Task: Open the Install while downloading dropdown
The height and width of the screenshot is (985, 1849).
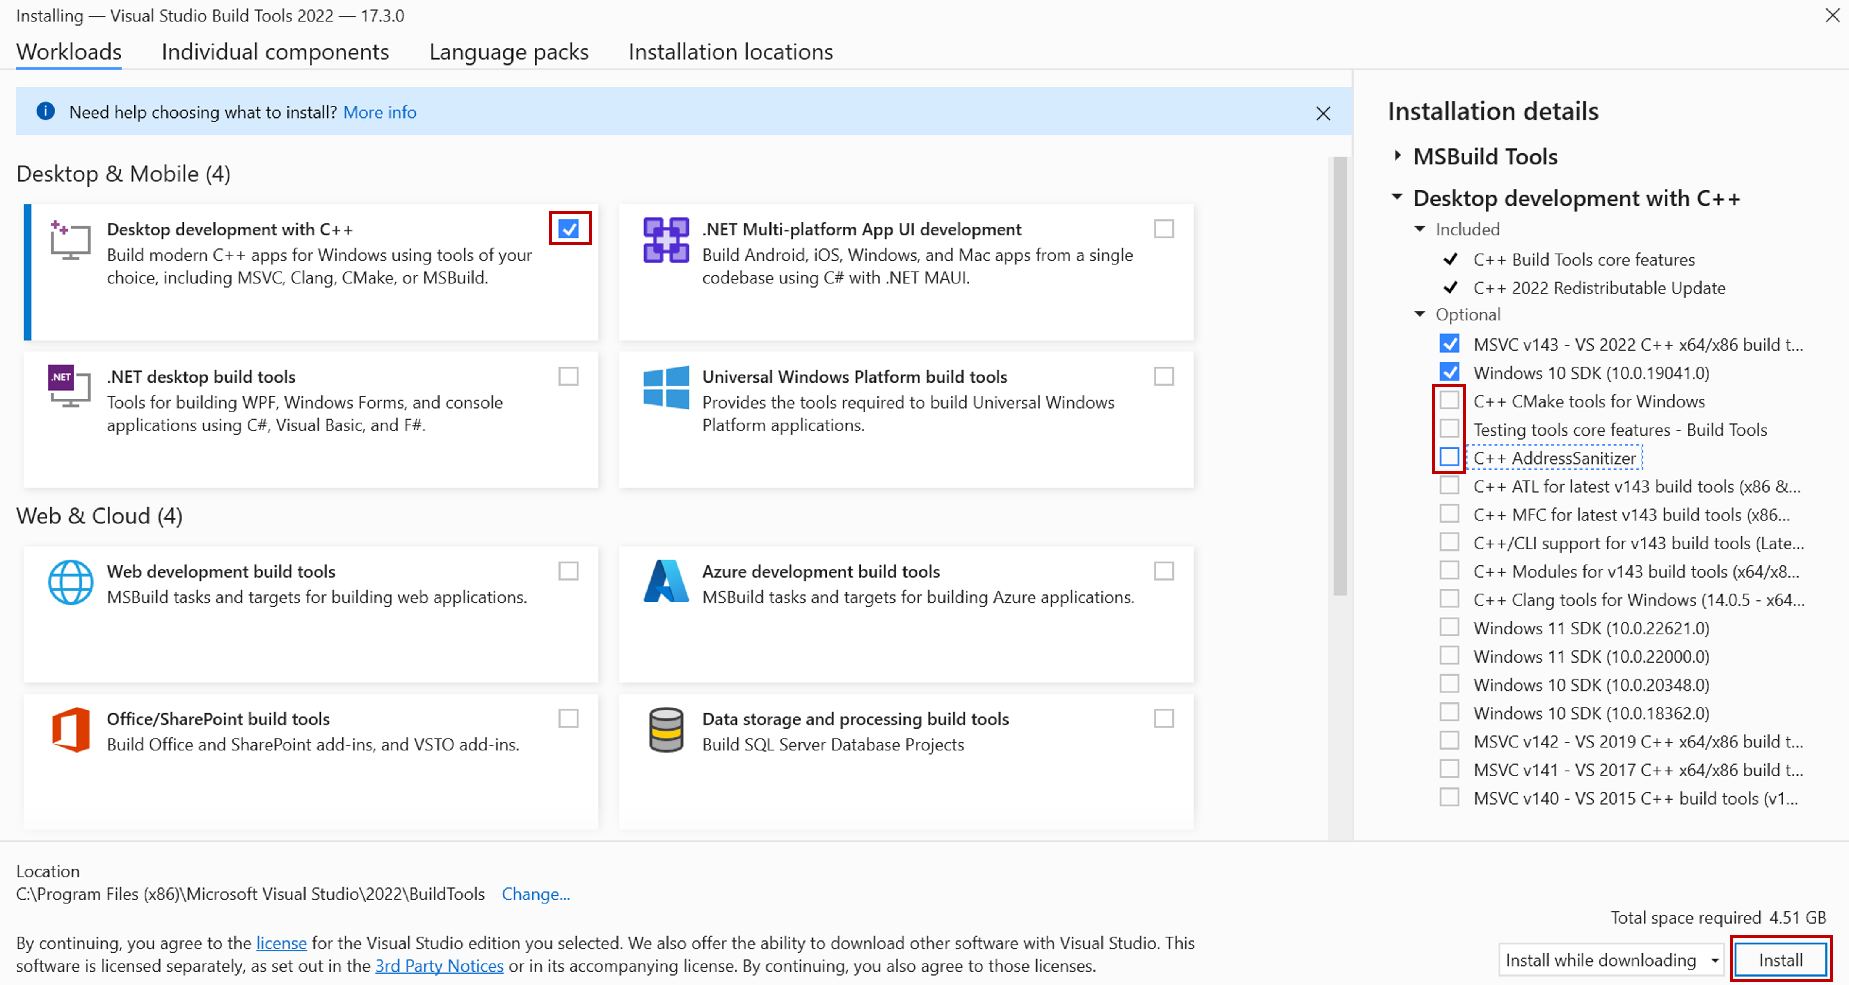Action: pos(1714,960)
